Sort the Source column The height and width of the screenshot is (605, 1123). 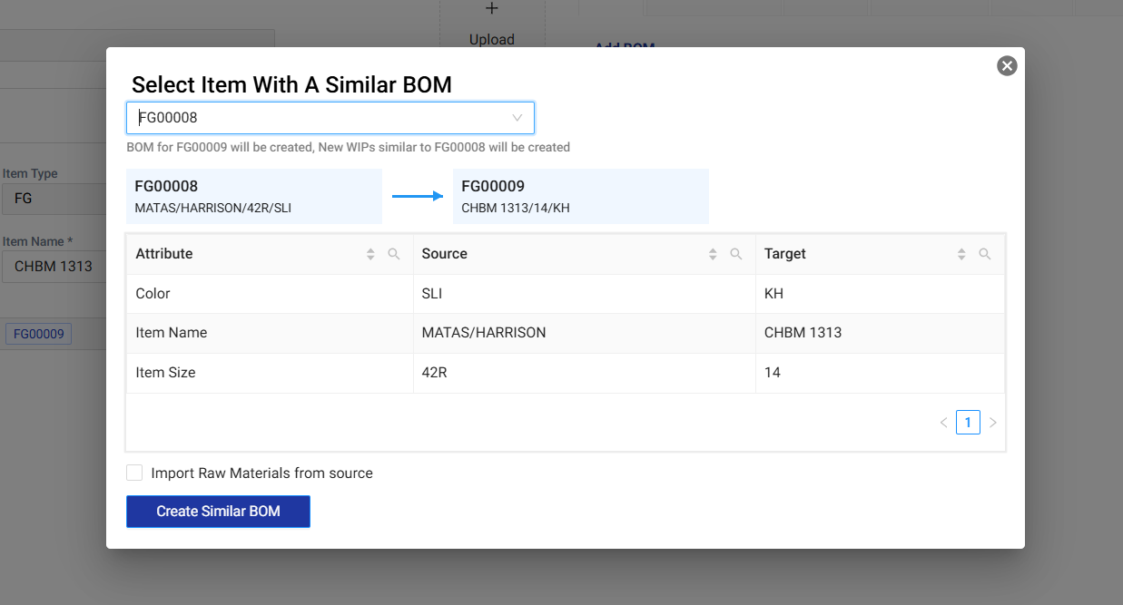(x=713, y=255)
